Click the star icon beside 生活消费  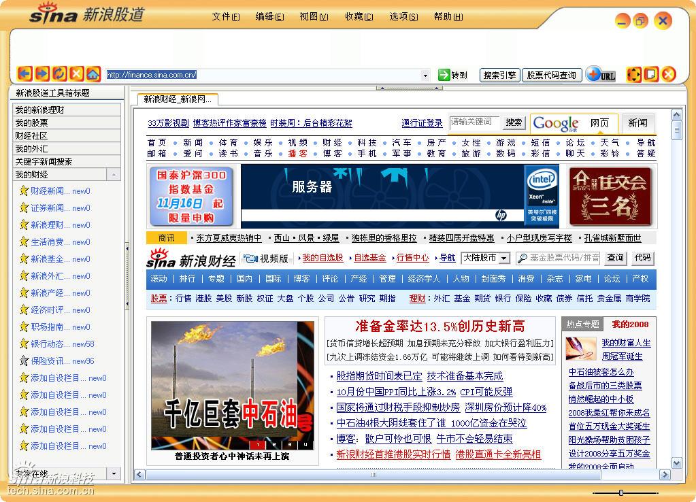24,242
